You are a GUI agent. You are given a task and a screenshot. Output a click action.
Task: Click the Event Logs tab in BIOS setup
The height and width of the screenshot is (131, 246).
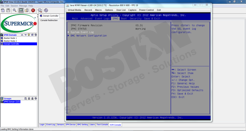102,19
